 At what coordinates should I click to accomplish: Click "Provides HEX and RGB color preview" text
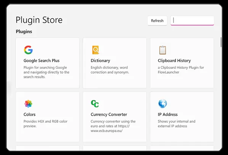pyautogui.click(x=45, y=123)
